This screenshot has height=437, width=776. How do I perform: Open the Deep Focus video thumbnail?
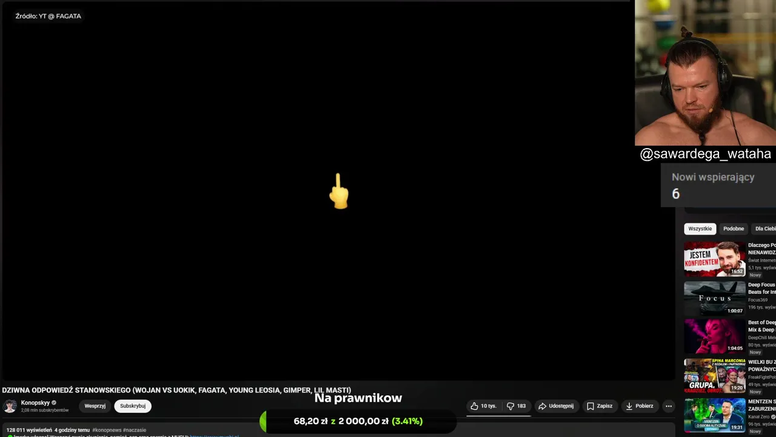click(x=715, y=298)
